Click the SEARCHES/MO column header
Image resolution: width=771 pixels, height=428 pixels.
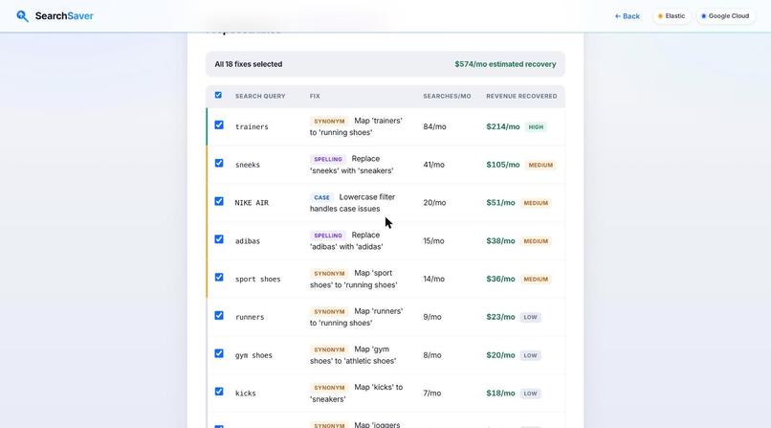tap(447, 96)
